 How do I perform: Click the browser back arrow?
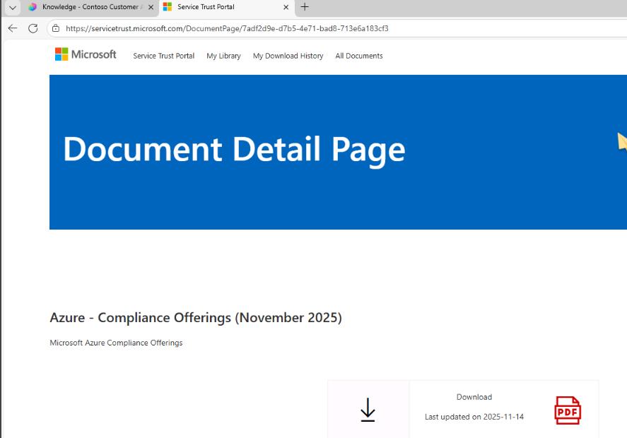pyautogui.click(x=13, y=28)
